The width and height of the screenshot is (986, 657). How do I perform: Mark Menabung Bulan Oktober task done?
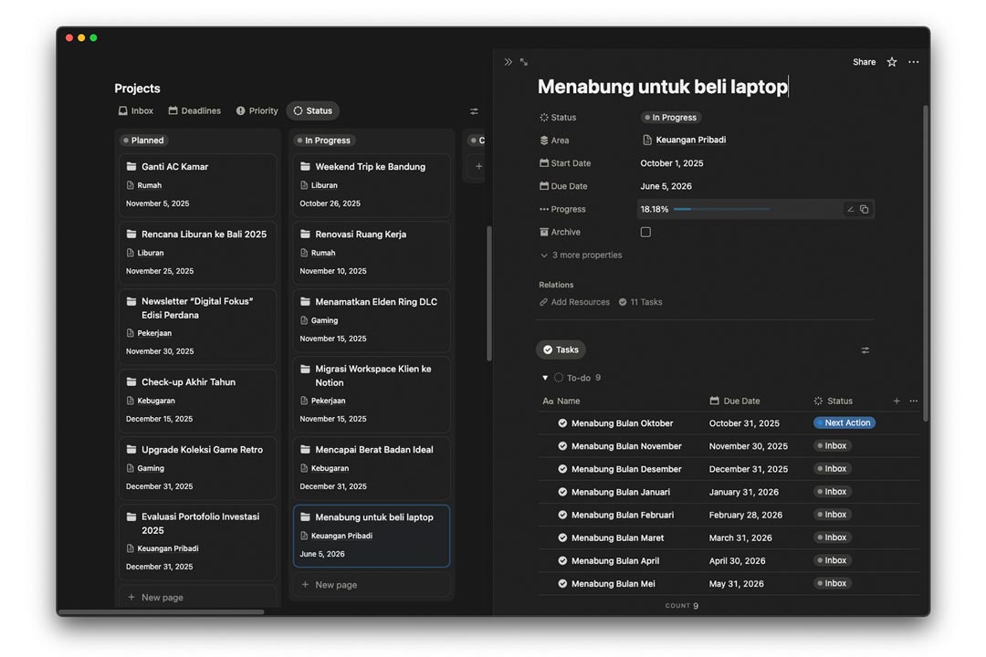pyautogui.click(x=562, y=423)
